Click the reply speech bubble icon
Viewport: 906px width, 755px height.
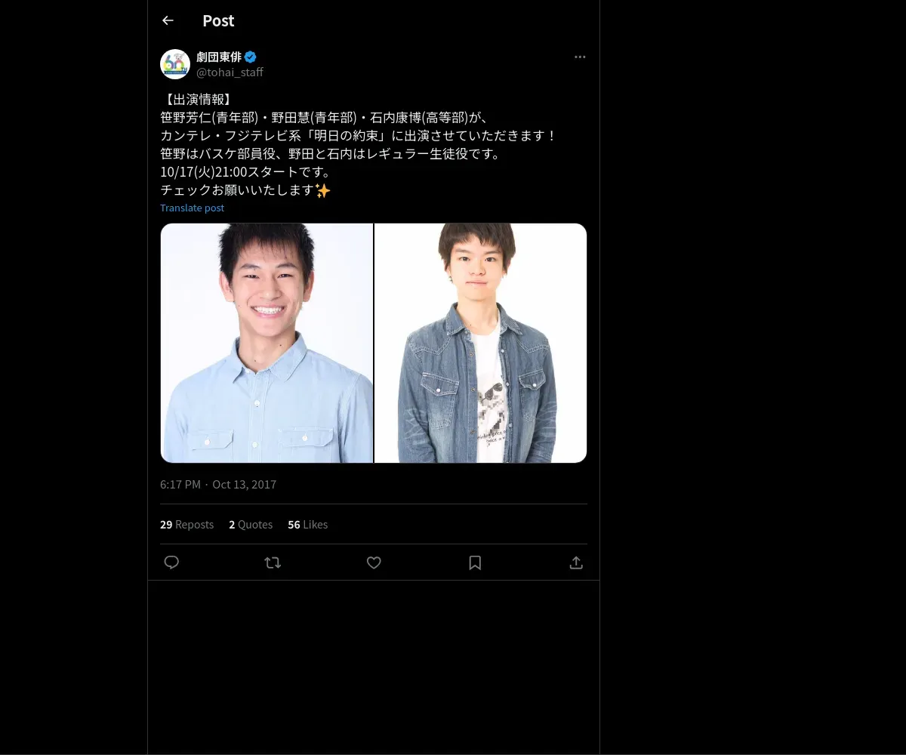pos(171,562)
